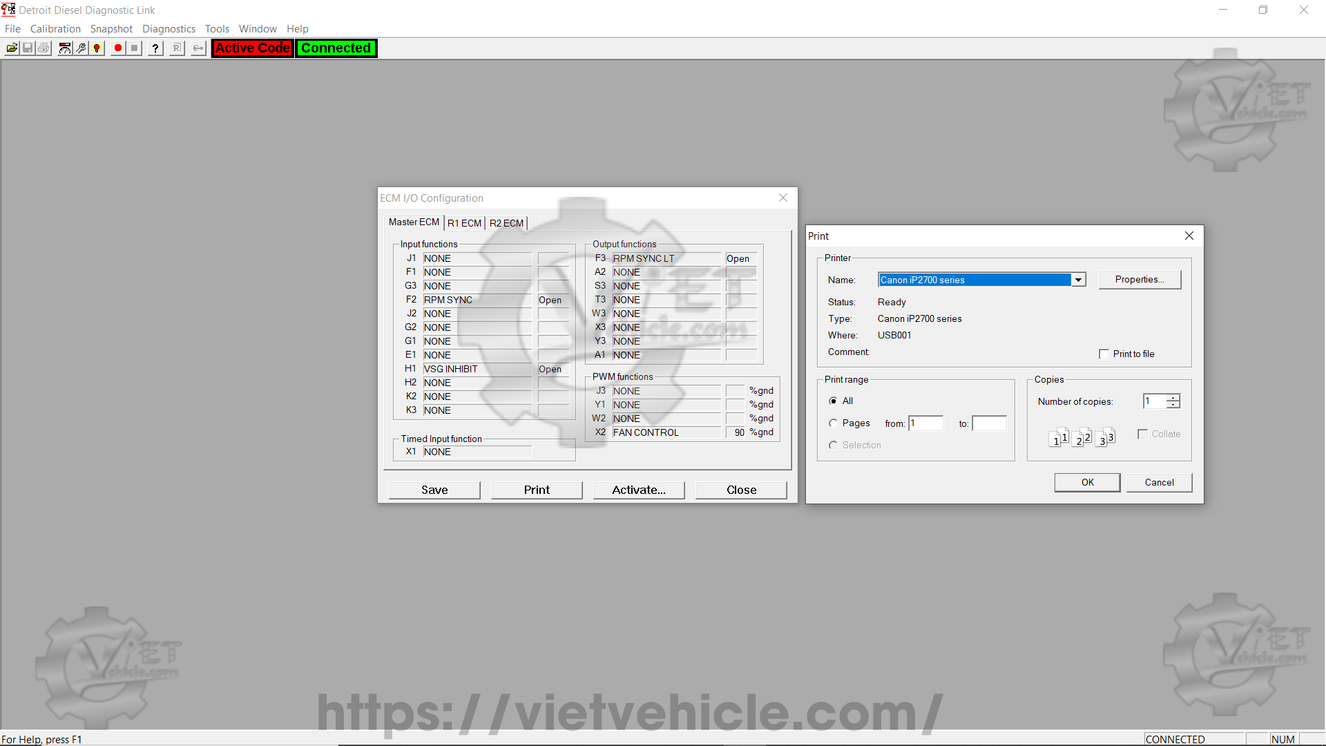The width and height of the screenshot is (1326, 746).
Task: Open the Diagnostics menu
Action: coord(169,29)
